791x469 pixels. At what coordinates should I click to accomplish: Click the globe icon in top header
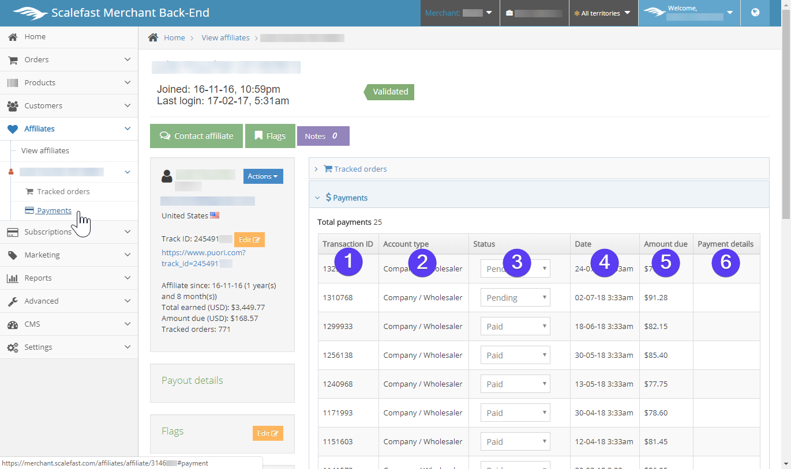pyautogui.click(x=755, y=13)
